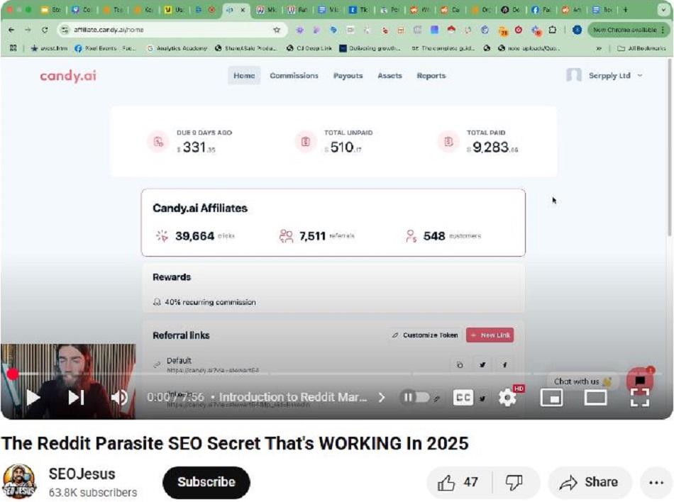Expand the tab search dropdown
Image resolution: width=674 pixels, height=502 pixels.
[663, 9]
